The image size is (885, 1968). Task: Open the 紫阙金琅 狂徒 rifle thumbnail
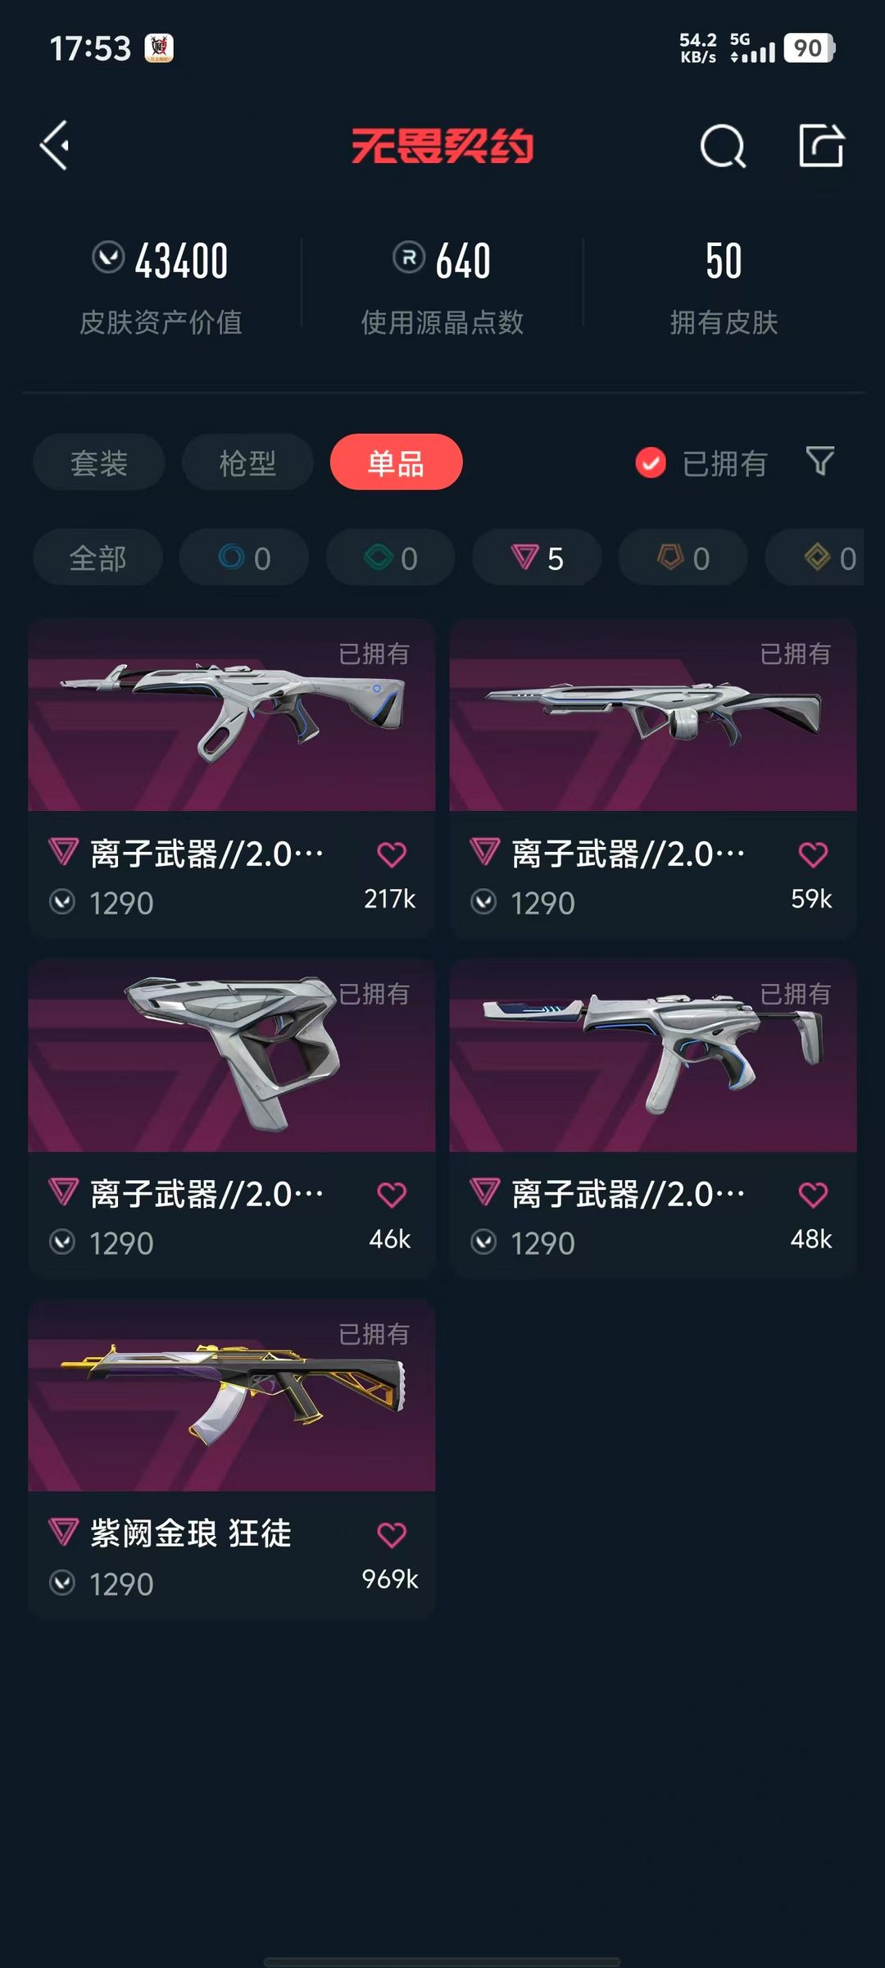point(232,1396)
